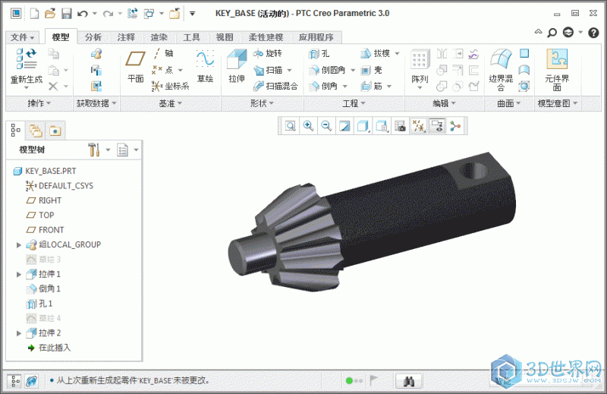Toggle annotation display in view toolbar
The width and height of the screenshot is (607, 394).
tap(438, 126)
